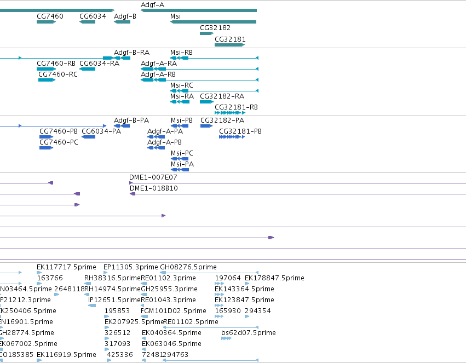This screenshot has height=363, width=466.
Task: Click the 326512 feature
Action: [x=107, y=339]
